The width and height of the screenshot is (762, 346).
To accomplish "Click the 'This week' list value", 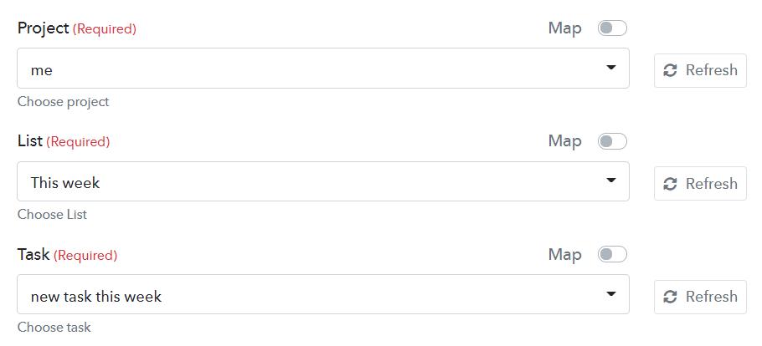I will coord(65,183).
